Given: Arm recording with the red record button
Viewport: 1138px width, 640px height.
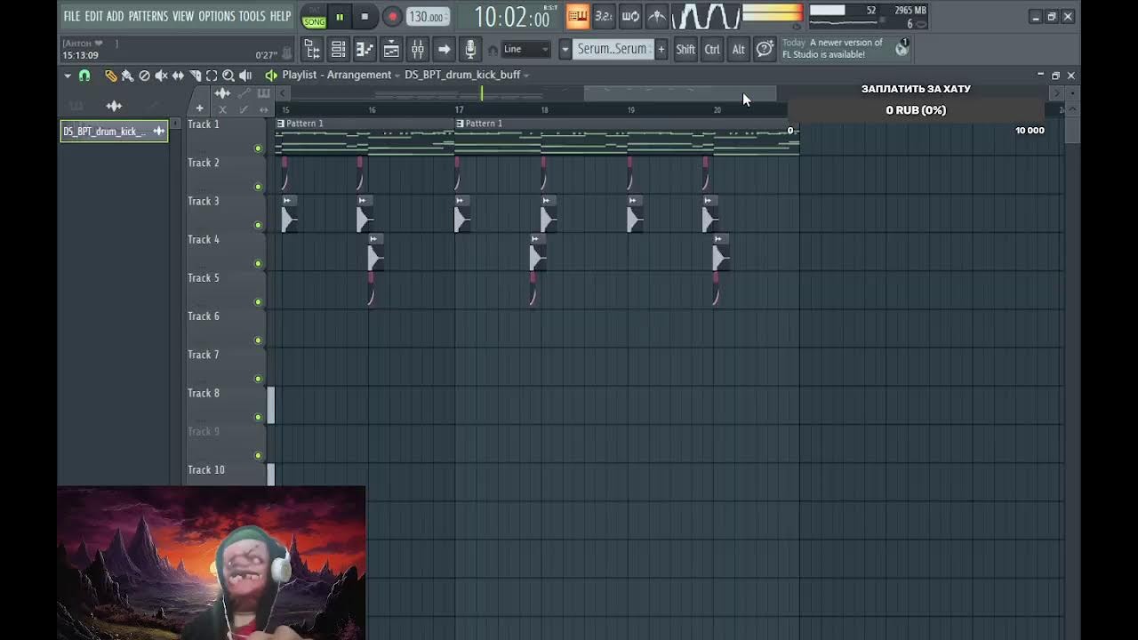Looking at the screenshot, I should 392,17.
